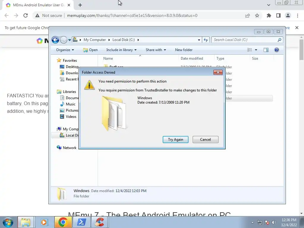This screenshot has width=304, height=228.
Task: Open PowerShell from the taskbar
Action: (81, 222)
